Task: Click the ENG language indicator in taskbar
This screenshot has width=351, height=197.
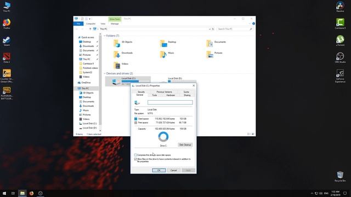Action: pos(326,193)
